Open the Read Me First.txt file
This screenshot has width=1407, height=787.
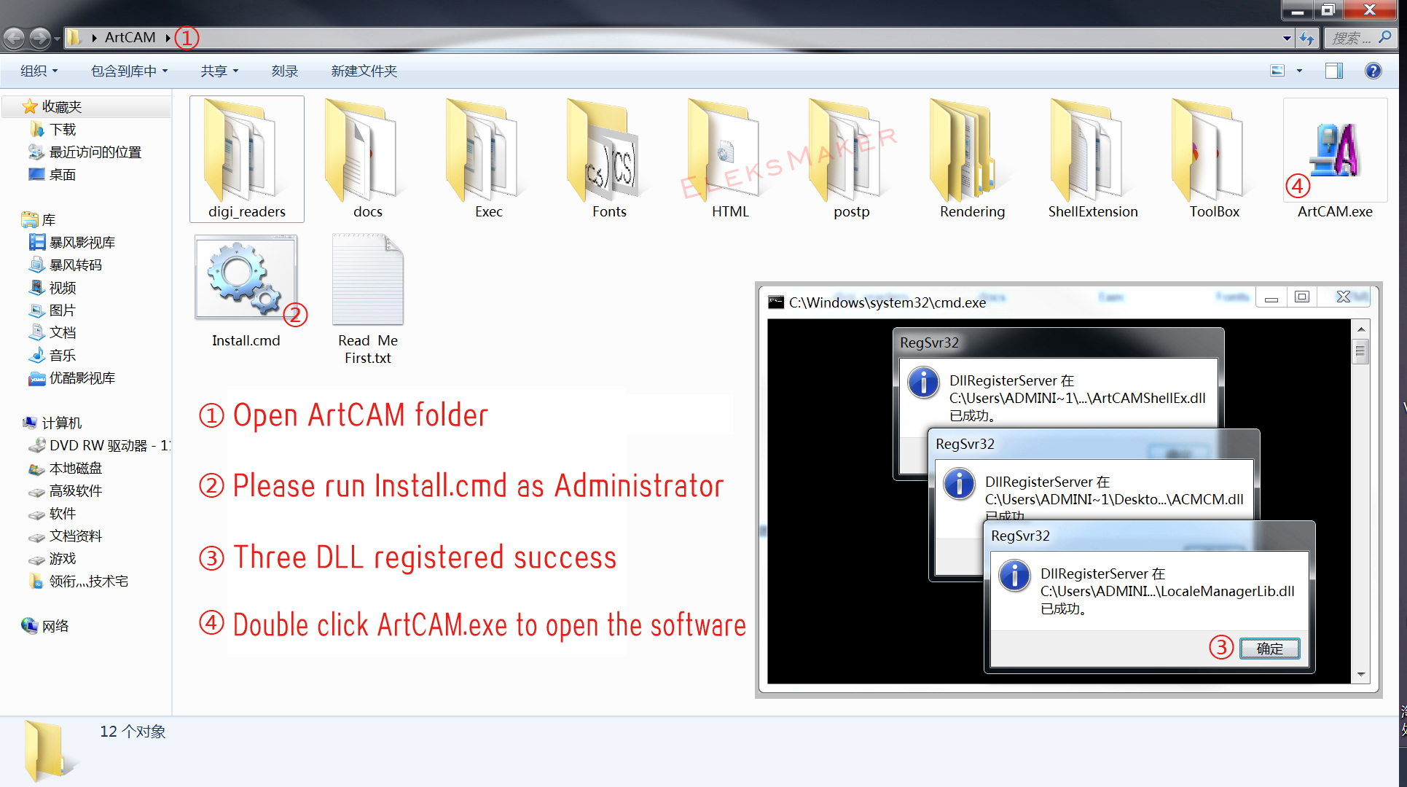coord(367,281)
